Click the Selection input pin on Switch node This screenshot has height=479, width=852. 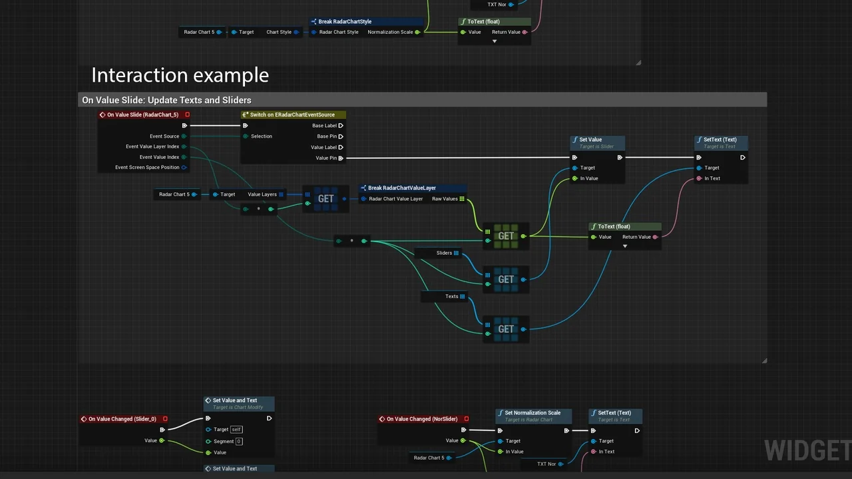pos(246,136)
